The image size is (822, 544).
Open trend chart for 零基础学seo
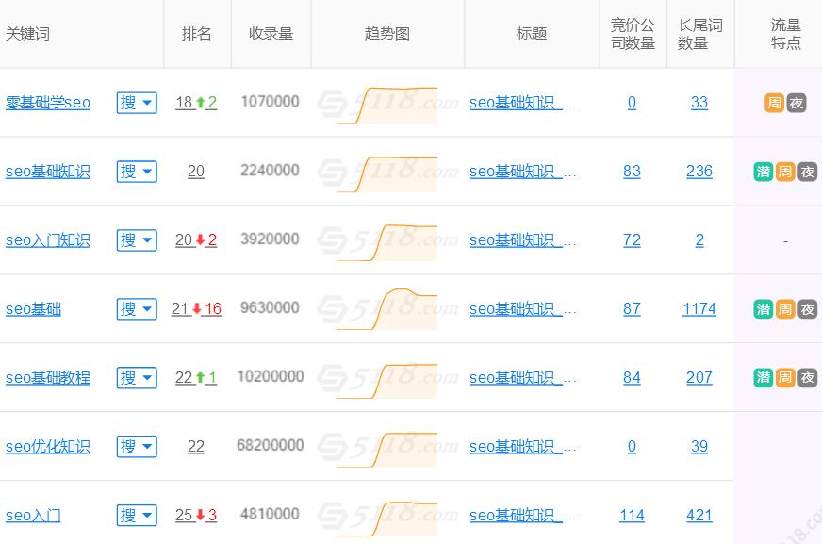(x=386, y=106)
